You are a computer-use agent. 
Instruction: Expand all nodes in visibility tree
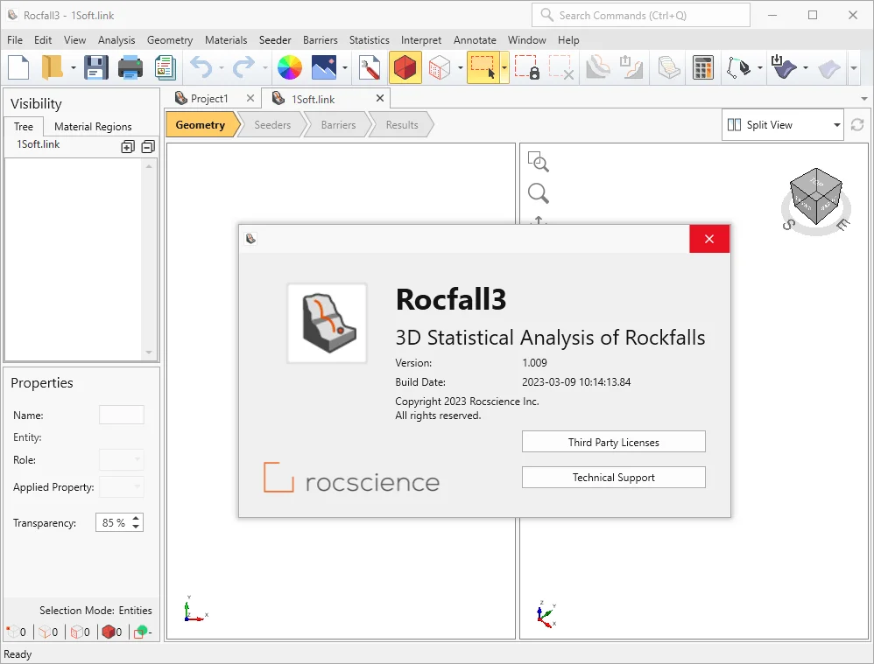(x=128, y=147)
